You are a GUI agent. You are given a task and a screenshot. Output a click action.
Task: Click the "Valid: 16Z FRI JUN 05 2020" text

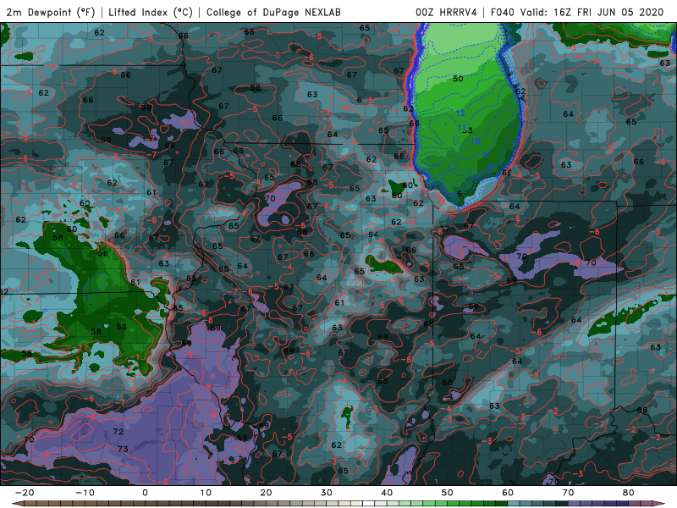click(592, 12)
